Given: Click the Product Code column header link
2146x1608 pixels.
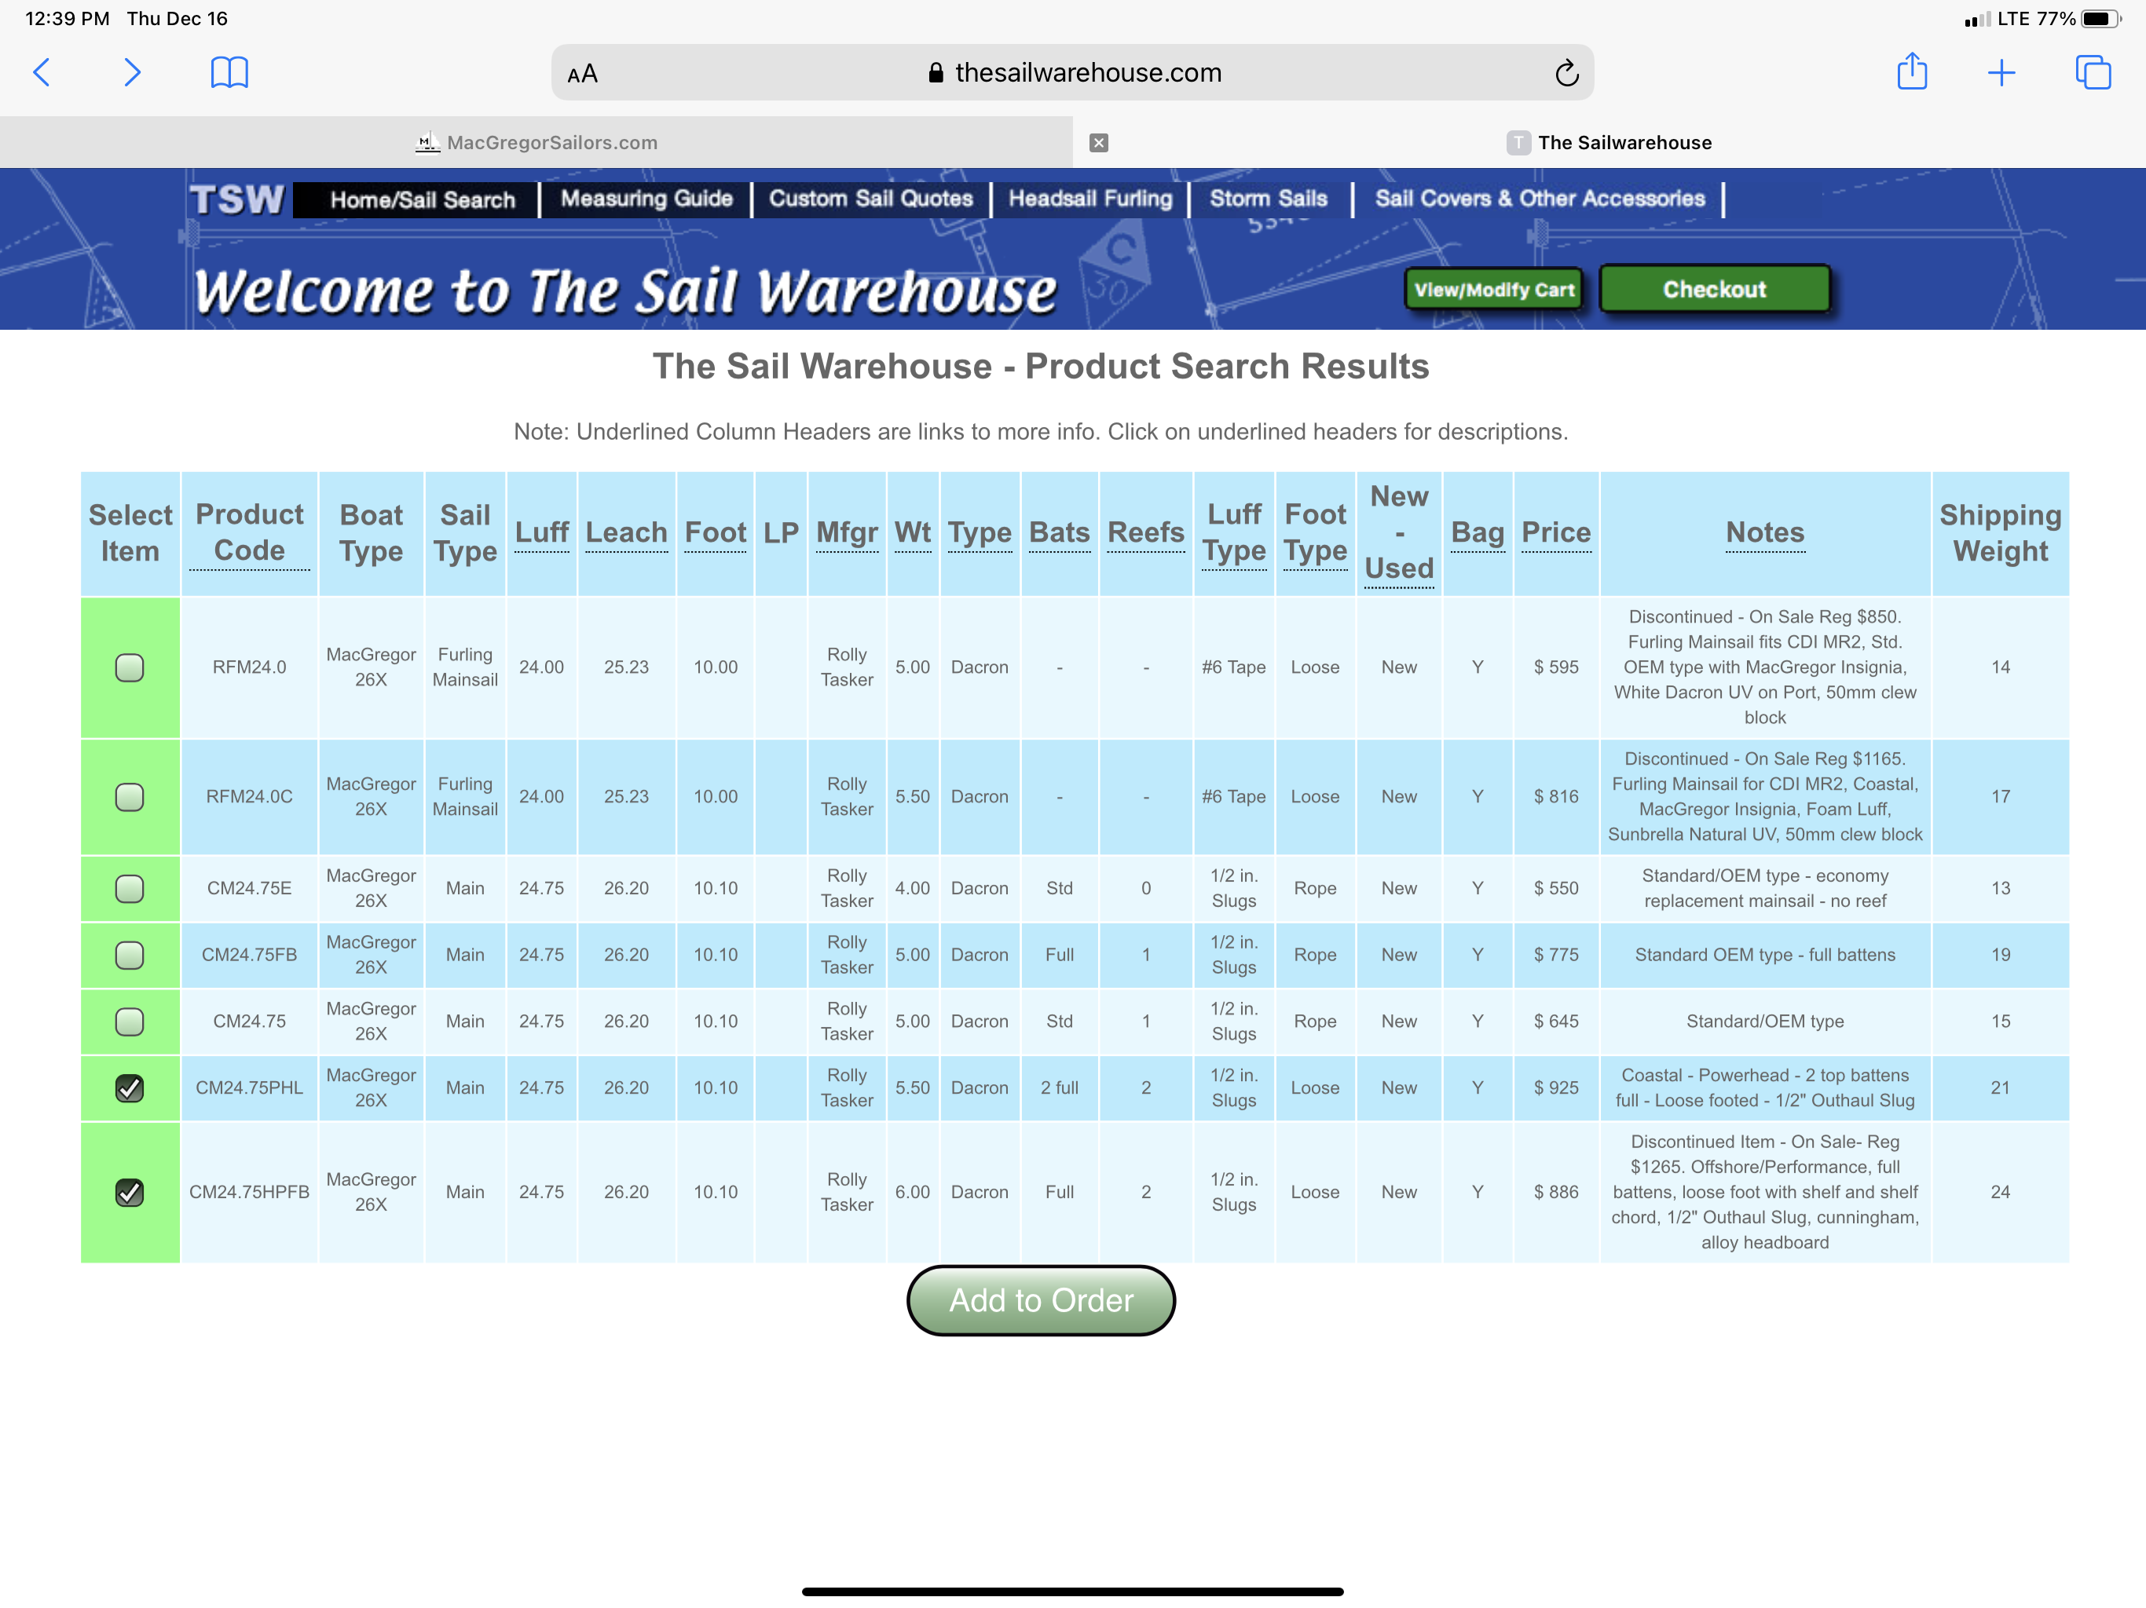Looking at the screenshot, I should point(249,532).
